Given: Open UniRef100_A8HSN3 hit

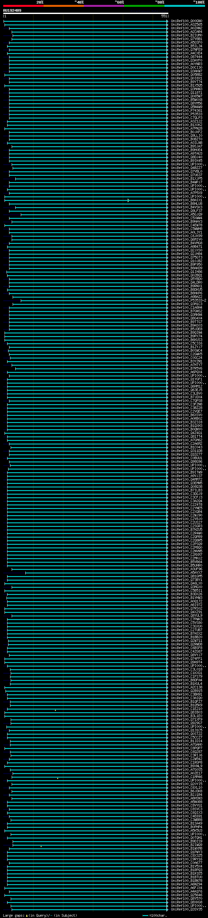Looking at the screenshot, I should pos(187,798).
